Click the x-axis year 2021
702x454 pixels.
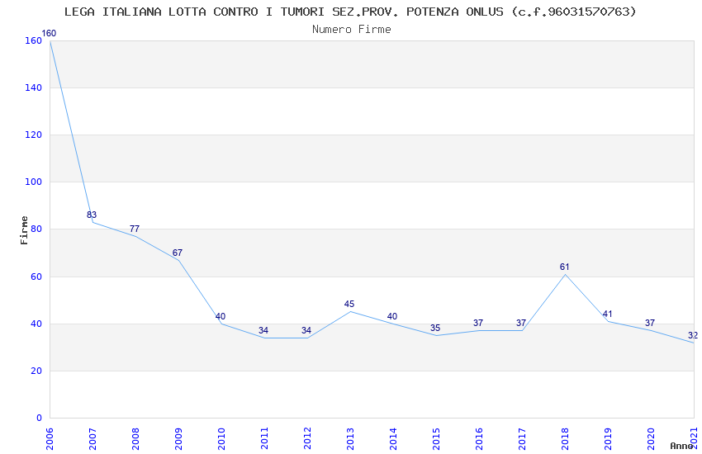click(694, 439)
